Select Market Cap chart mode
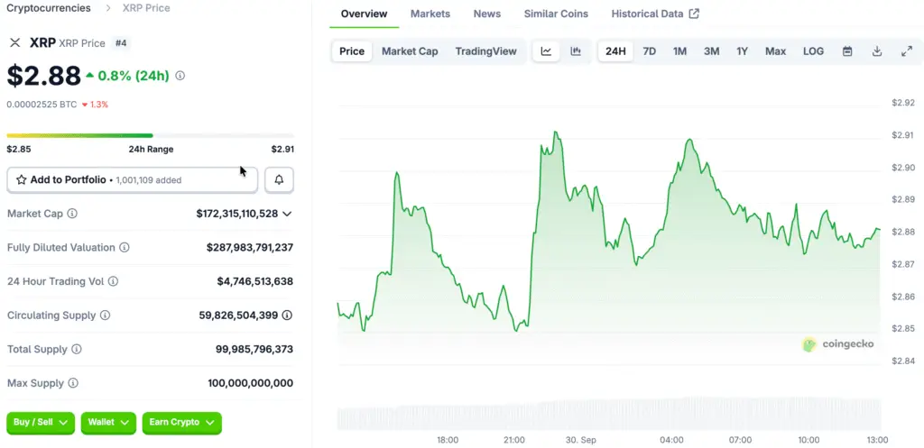 410,51
